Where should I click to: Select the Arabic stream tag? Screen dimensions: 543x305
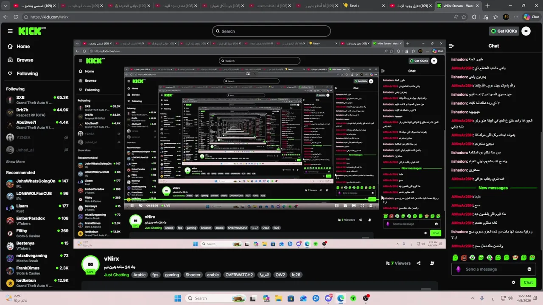coord(139,275)
